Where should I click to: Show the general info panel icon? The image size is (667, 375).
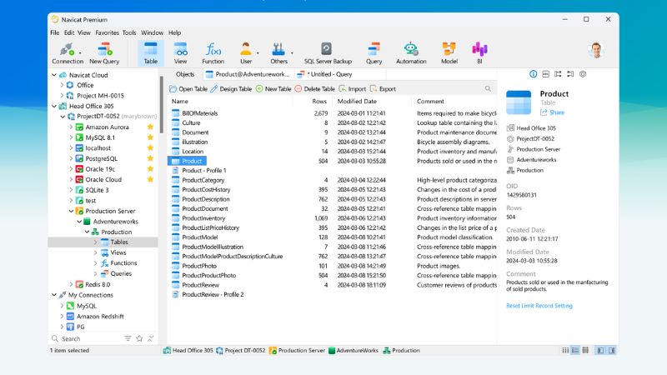coord(533,74)
